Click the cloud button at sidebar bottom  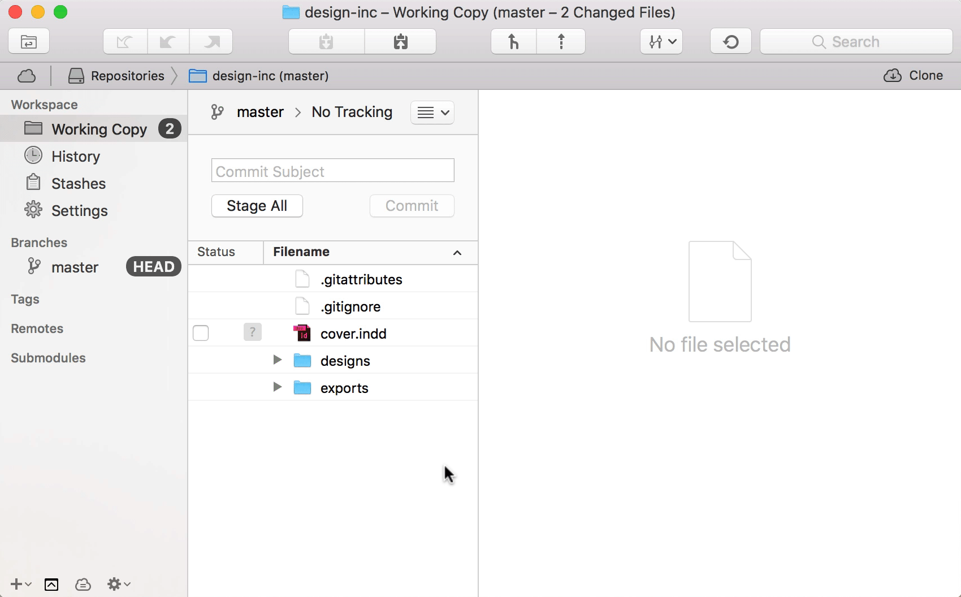(x=83, y=584)
